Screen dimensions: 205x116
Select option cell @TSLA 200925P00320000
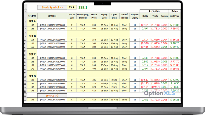52,87
